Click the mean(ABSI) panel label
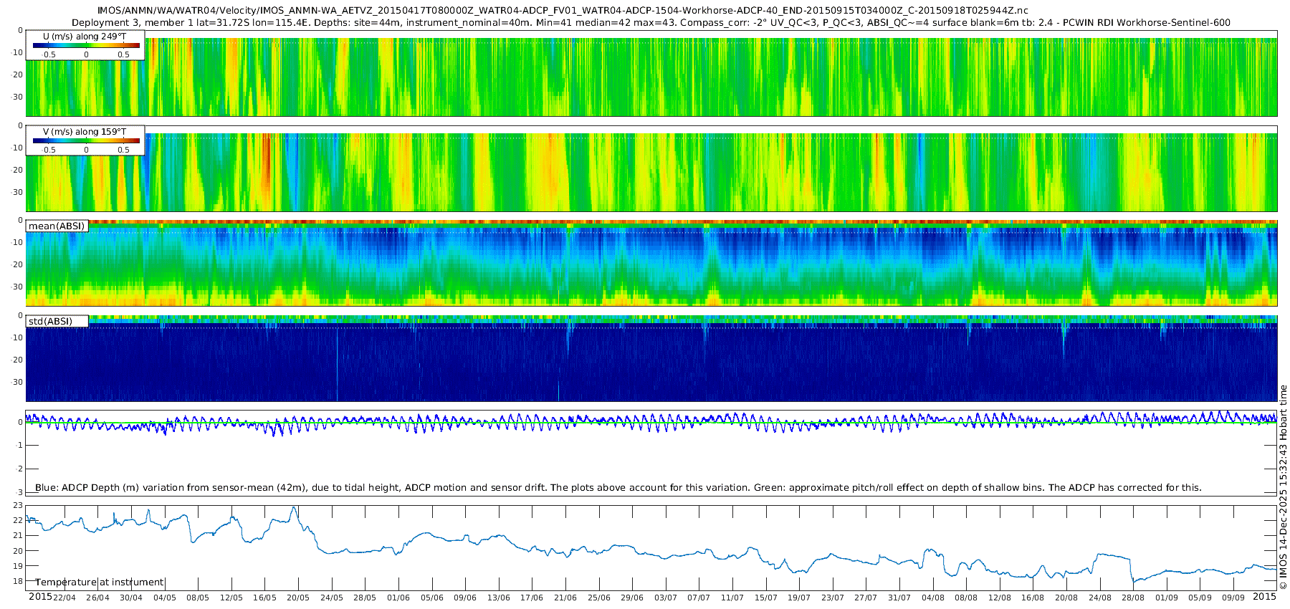 point(57,226)
